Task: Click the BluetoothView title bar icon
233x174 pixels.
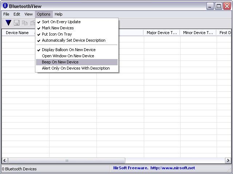Action: click(5, 6)
